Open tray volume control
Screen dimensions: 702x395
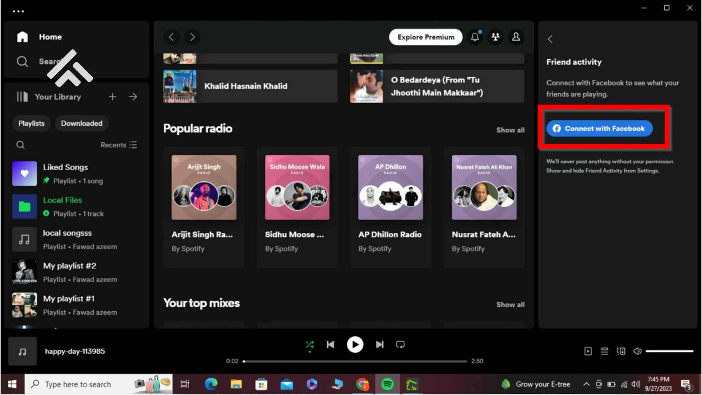click(636, 384)
